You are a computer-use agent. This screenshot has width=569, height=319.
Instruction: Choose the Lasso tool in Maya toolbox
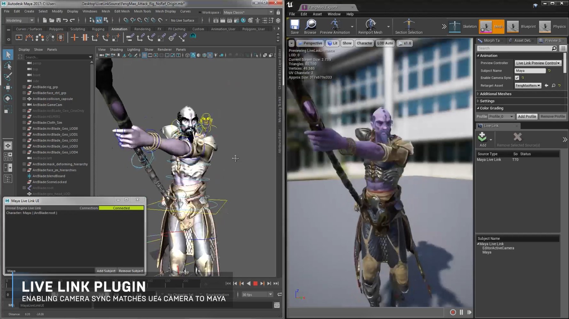(x=8, y=66)
